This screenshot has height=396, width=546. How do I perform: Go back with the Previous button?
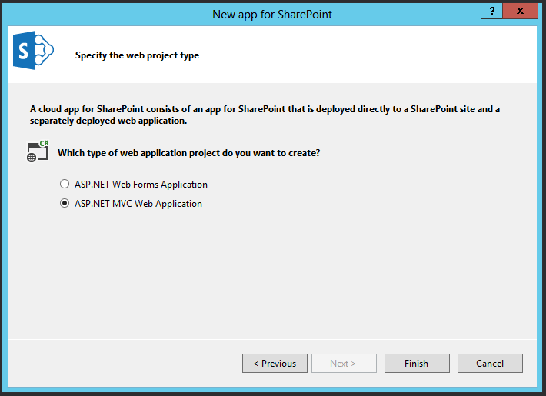(275, 364)
